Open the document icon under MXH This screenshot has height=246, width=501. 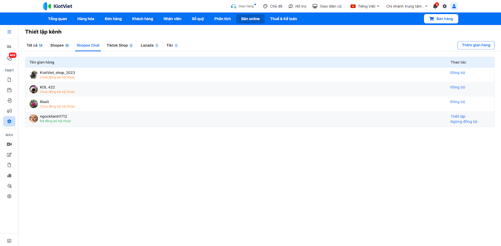(9, 165)
